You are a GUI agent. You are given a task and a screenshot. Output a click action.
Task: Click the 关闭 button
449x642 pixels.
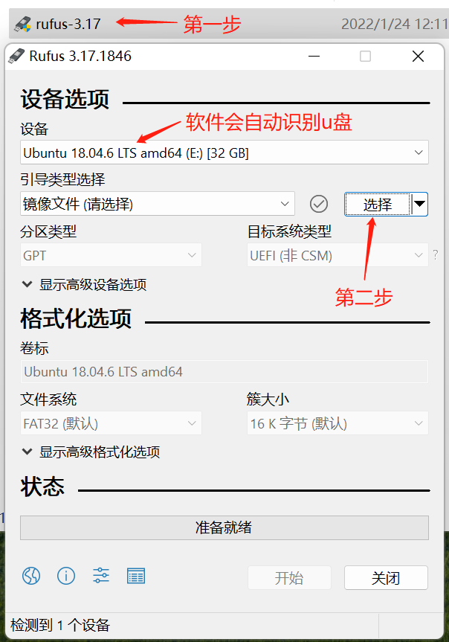[x=386, y=578]
